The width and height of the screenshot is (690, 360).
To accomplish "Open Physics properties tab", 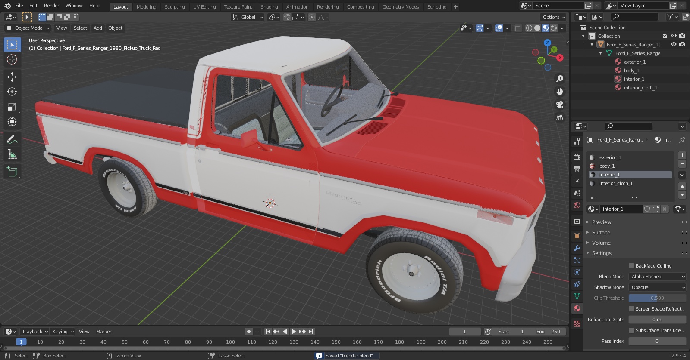I will (x=577, y=272).
